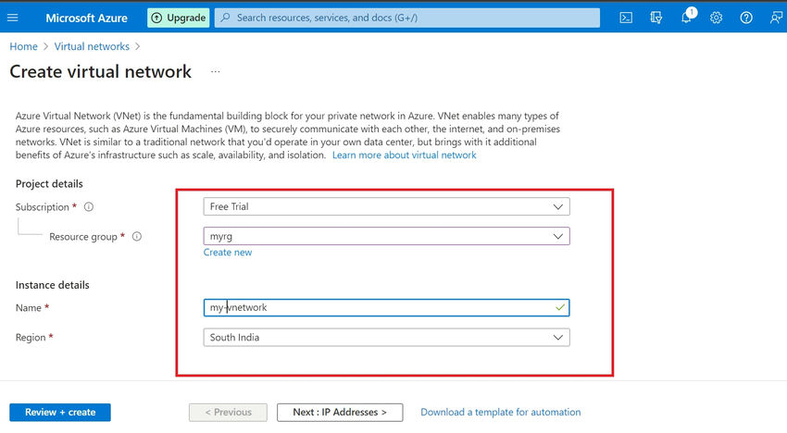Click Create new resource group link
Viewport: 787px width, 433px height.
click(228, 253)
